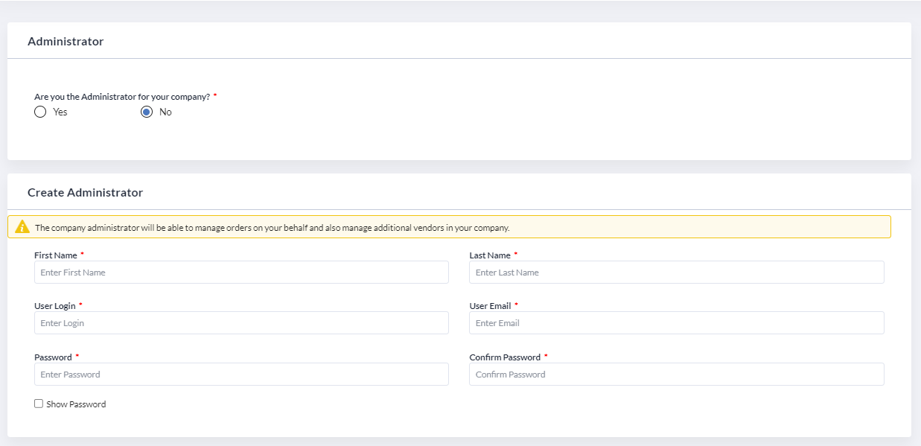The image size is (921, 446).
Task: Focus the Enter First Name field
Action: pos(241,272)
